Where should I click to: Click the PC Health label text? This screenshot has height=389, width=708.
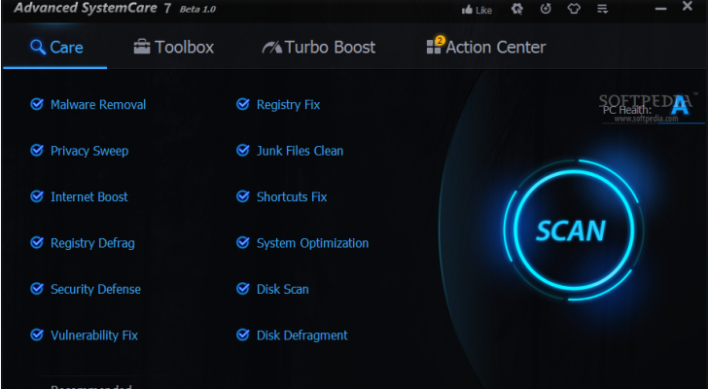(626, 110)
